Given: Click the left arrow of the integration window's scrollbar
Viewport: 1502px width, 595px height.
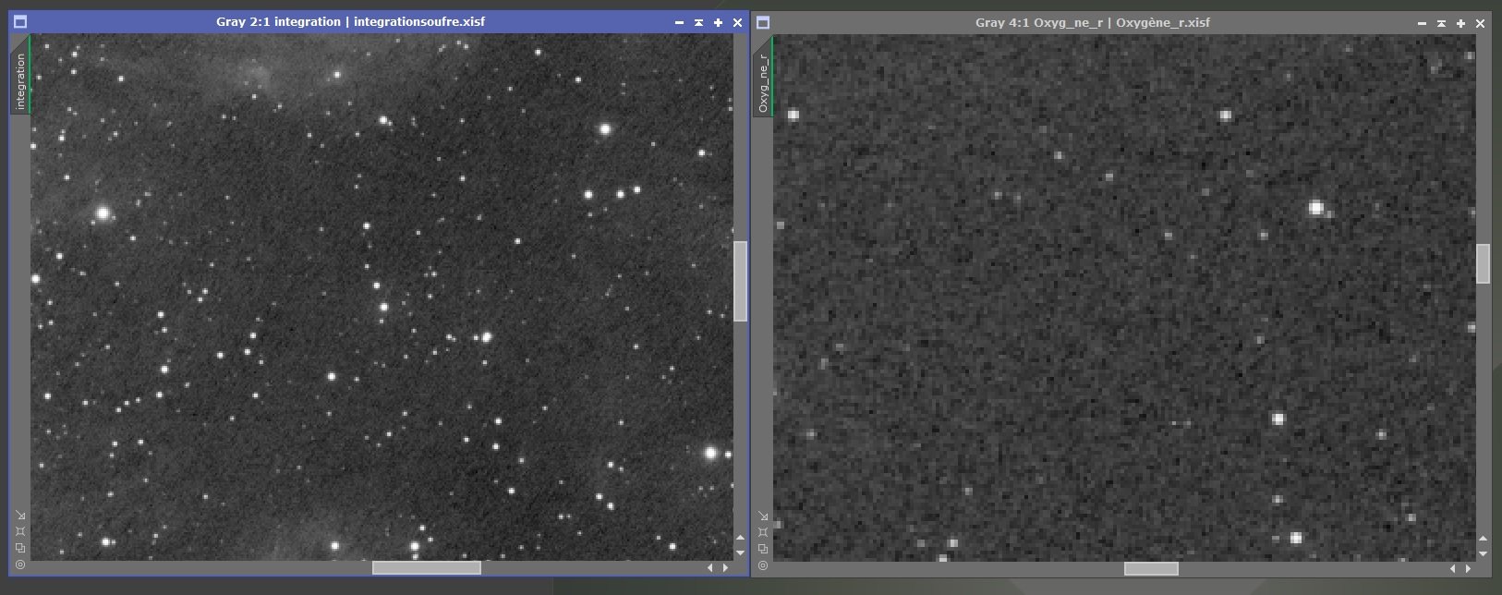Looking at the screenshot, I should pyautogui.click(x=710, y=567).
